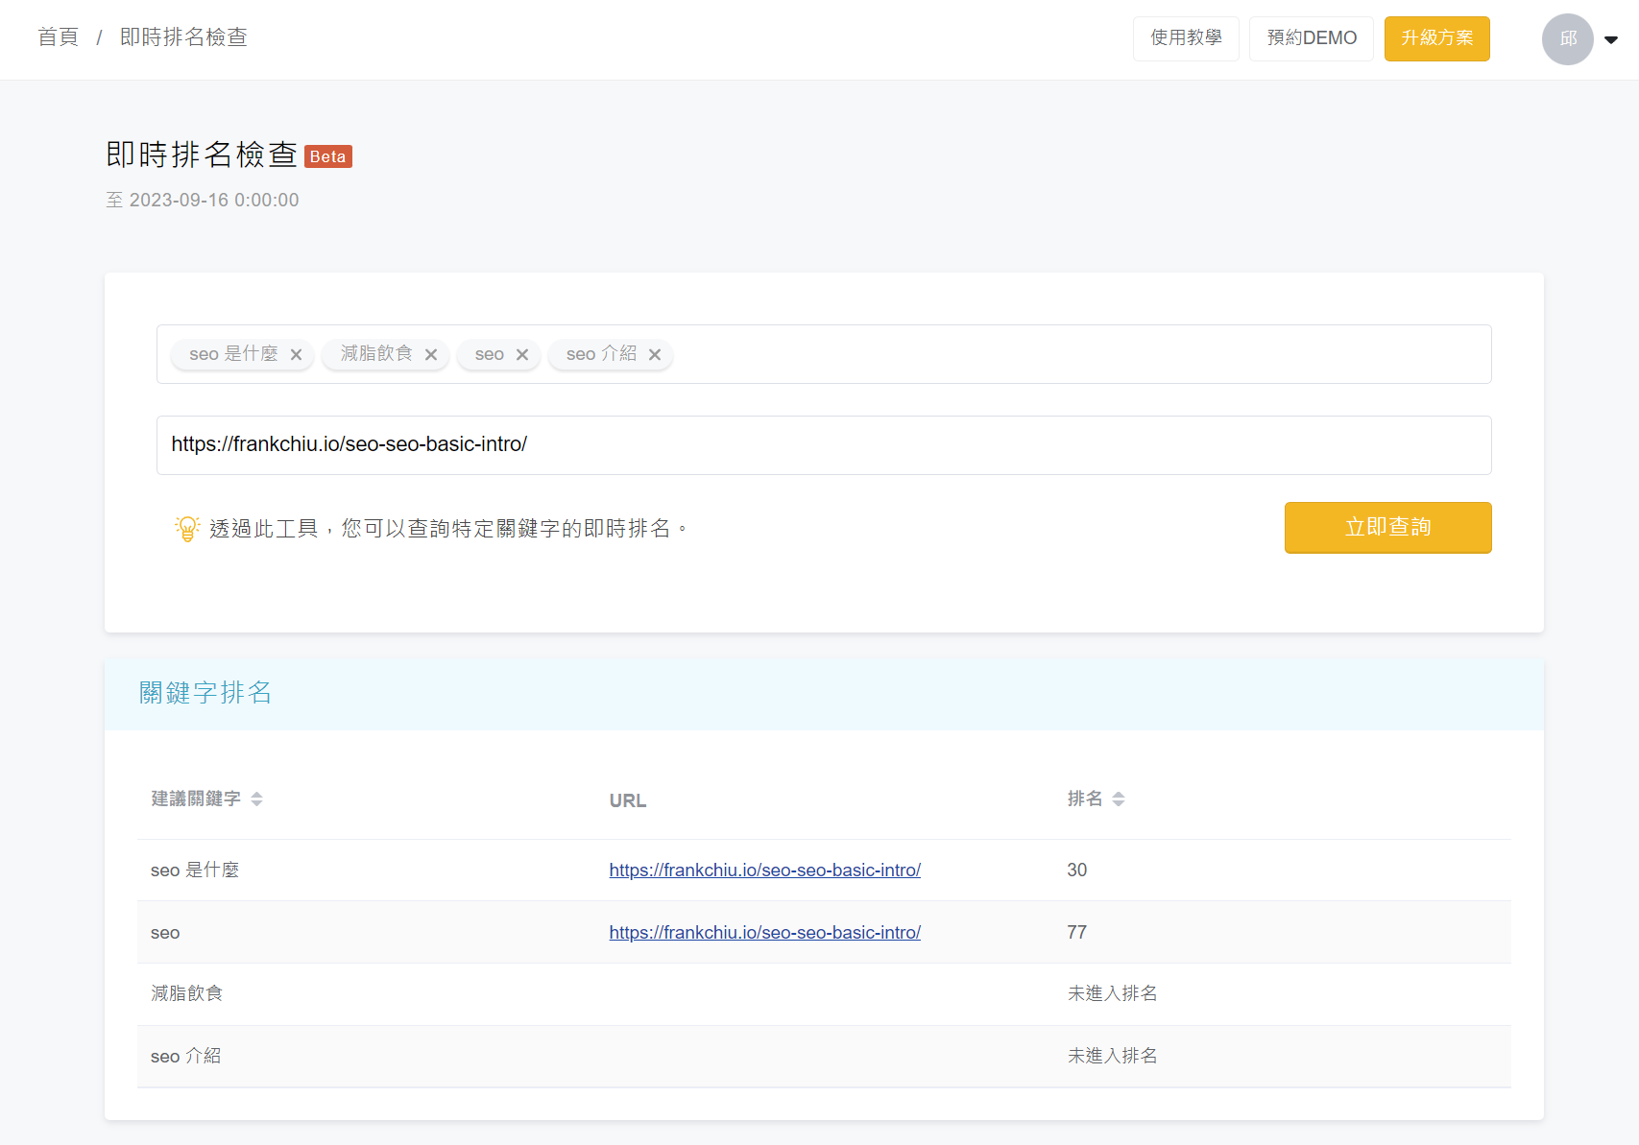The height and width of the screenshot is (1145, 1639).
Task: Expand the account dropdown arrow
Action: [1611, 40]
